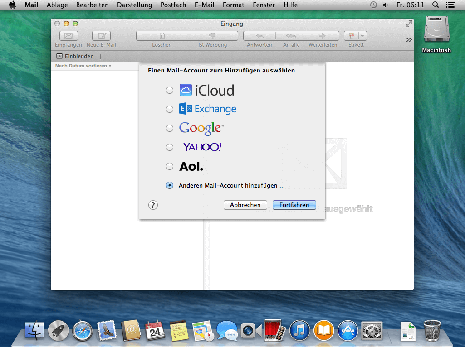This screenshot has width=465, height=347.
Task: Click the Weiterleiten forward arrow
Action: [x=323, y=36]
